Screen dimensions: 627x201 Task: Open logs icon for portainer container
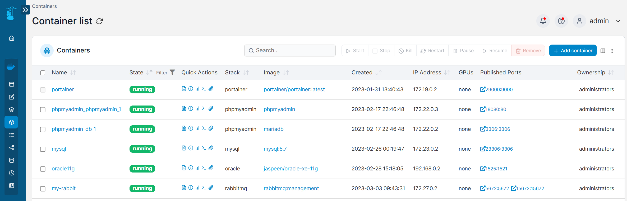point(184,89)
